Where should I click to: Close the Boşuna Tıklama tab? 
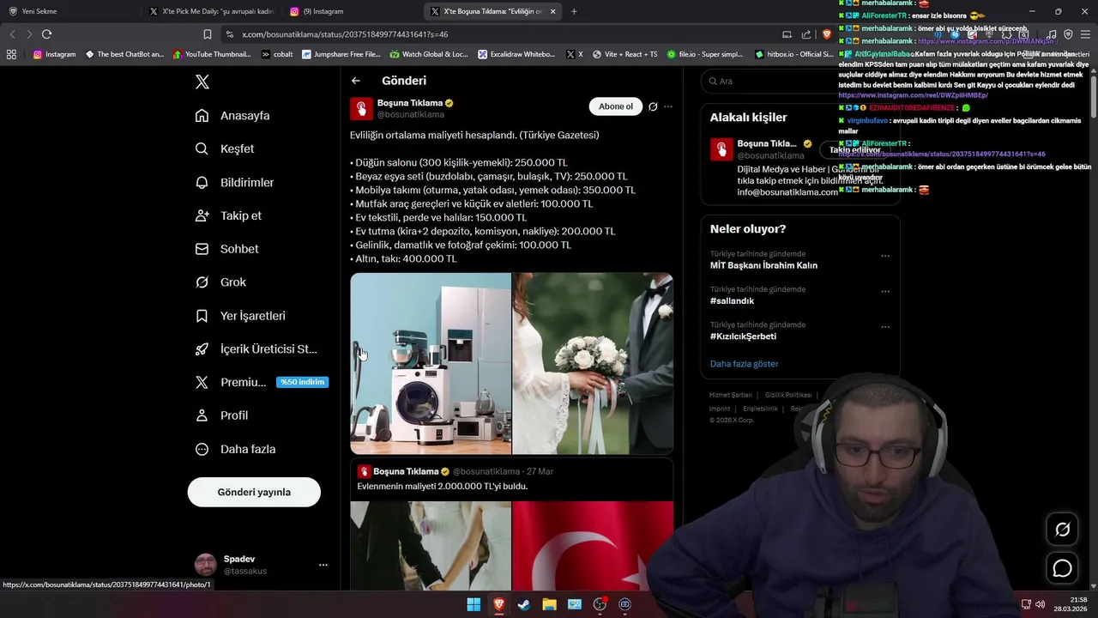coord(552,11)
